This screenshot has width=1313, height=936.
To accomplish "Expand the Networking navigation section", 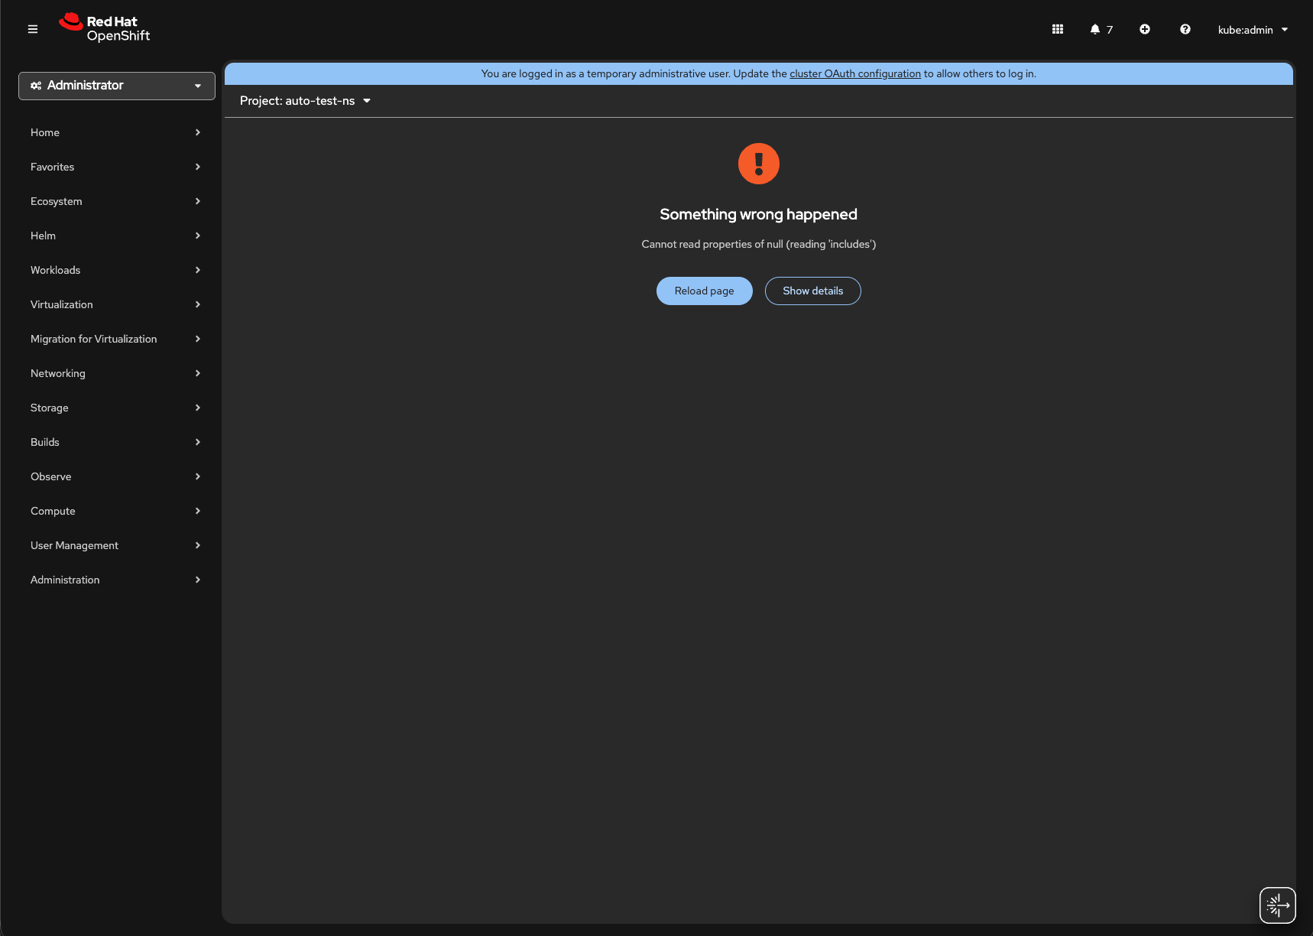I will (x=115, y=373).
